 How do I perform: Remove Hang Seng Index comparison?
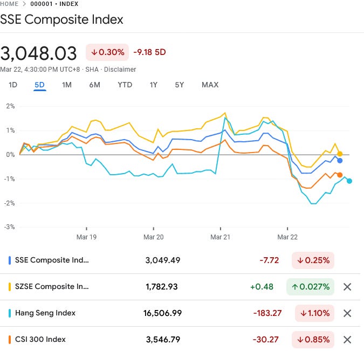347,313
